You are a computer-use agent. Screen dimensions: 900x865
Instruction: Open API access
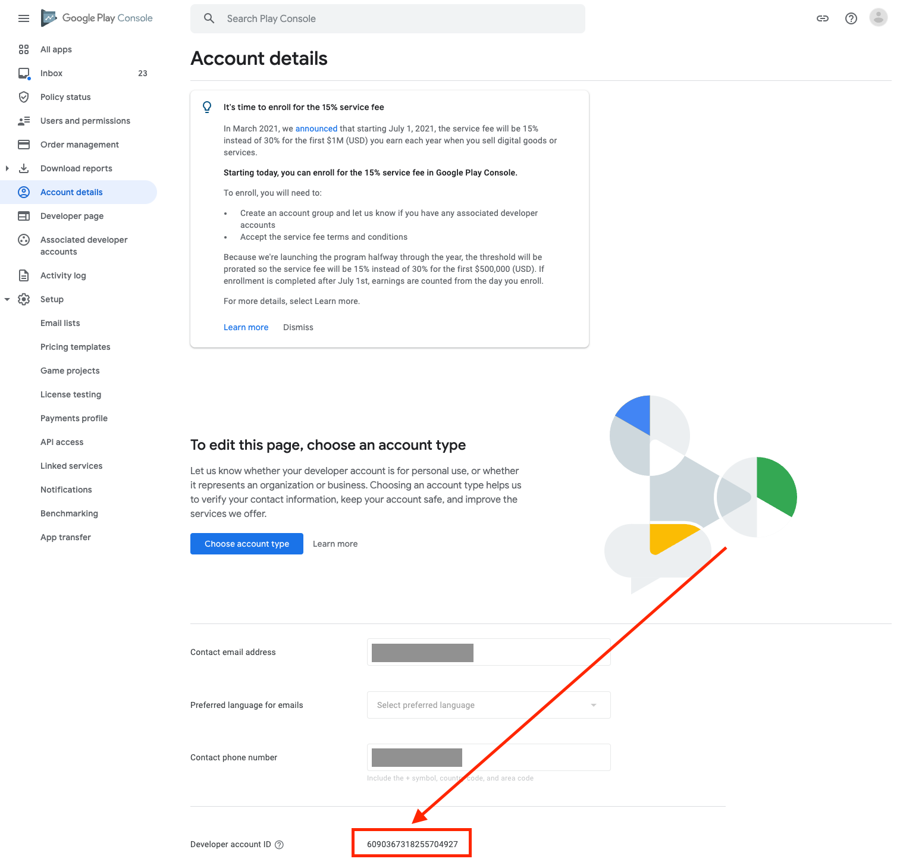(62, 442)
